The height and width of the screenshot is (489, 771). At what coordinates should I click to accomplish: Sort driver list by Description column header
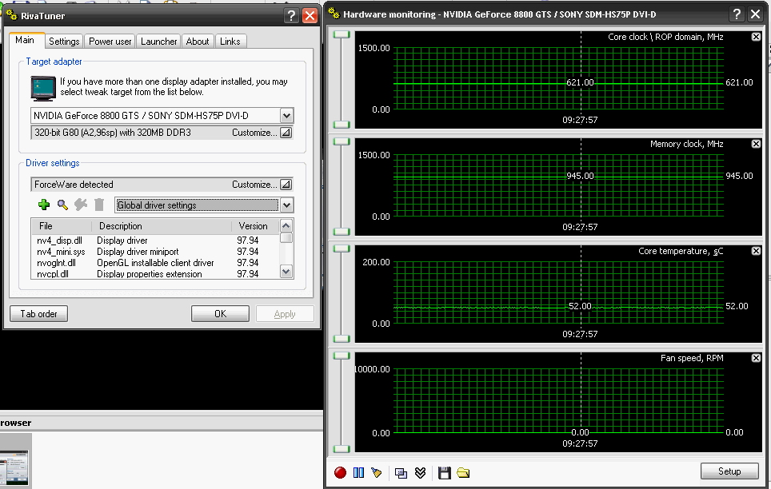pyautogui.click(x=162, y=226)
